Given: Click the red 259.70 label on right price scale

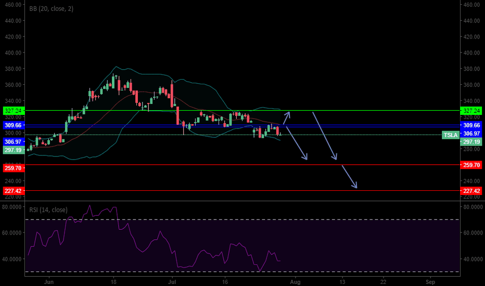Looking at the screenshot, I should [x=471, y=165].
